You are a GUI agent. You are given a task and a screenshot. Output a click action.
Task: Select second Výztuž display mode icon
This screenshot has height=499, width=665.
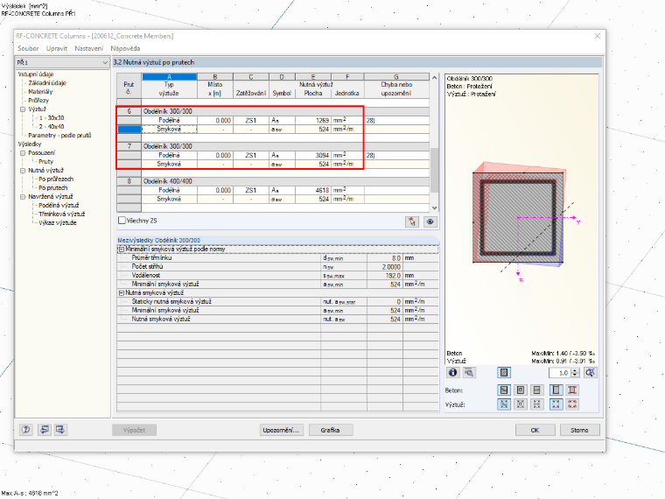pyautogui.click(x=521, y=404)
